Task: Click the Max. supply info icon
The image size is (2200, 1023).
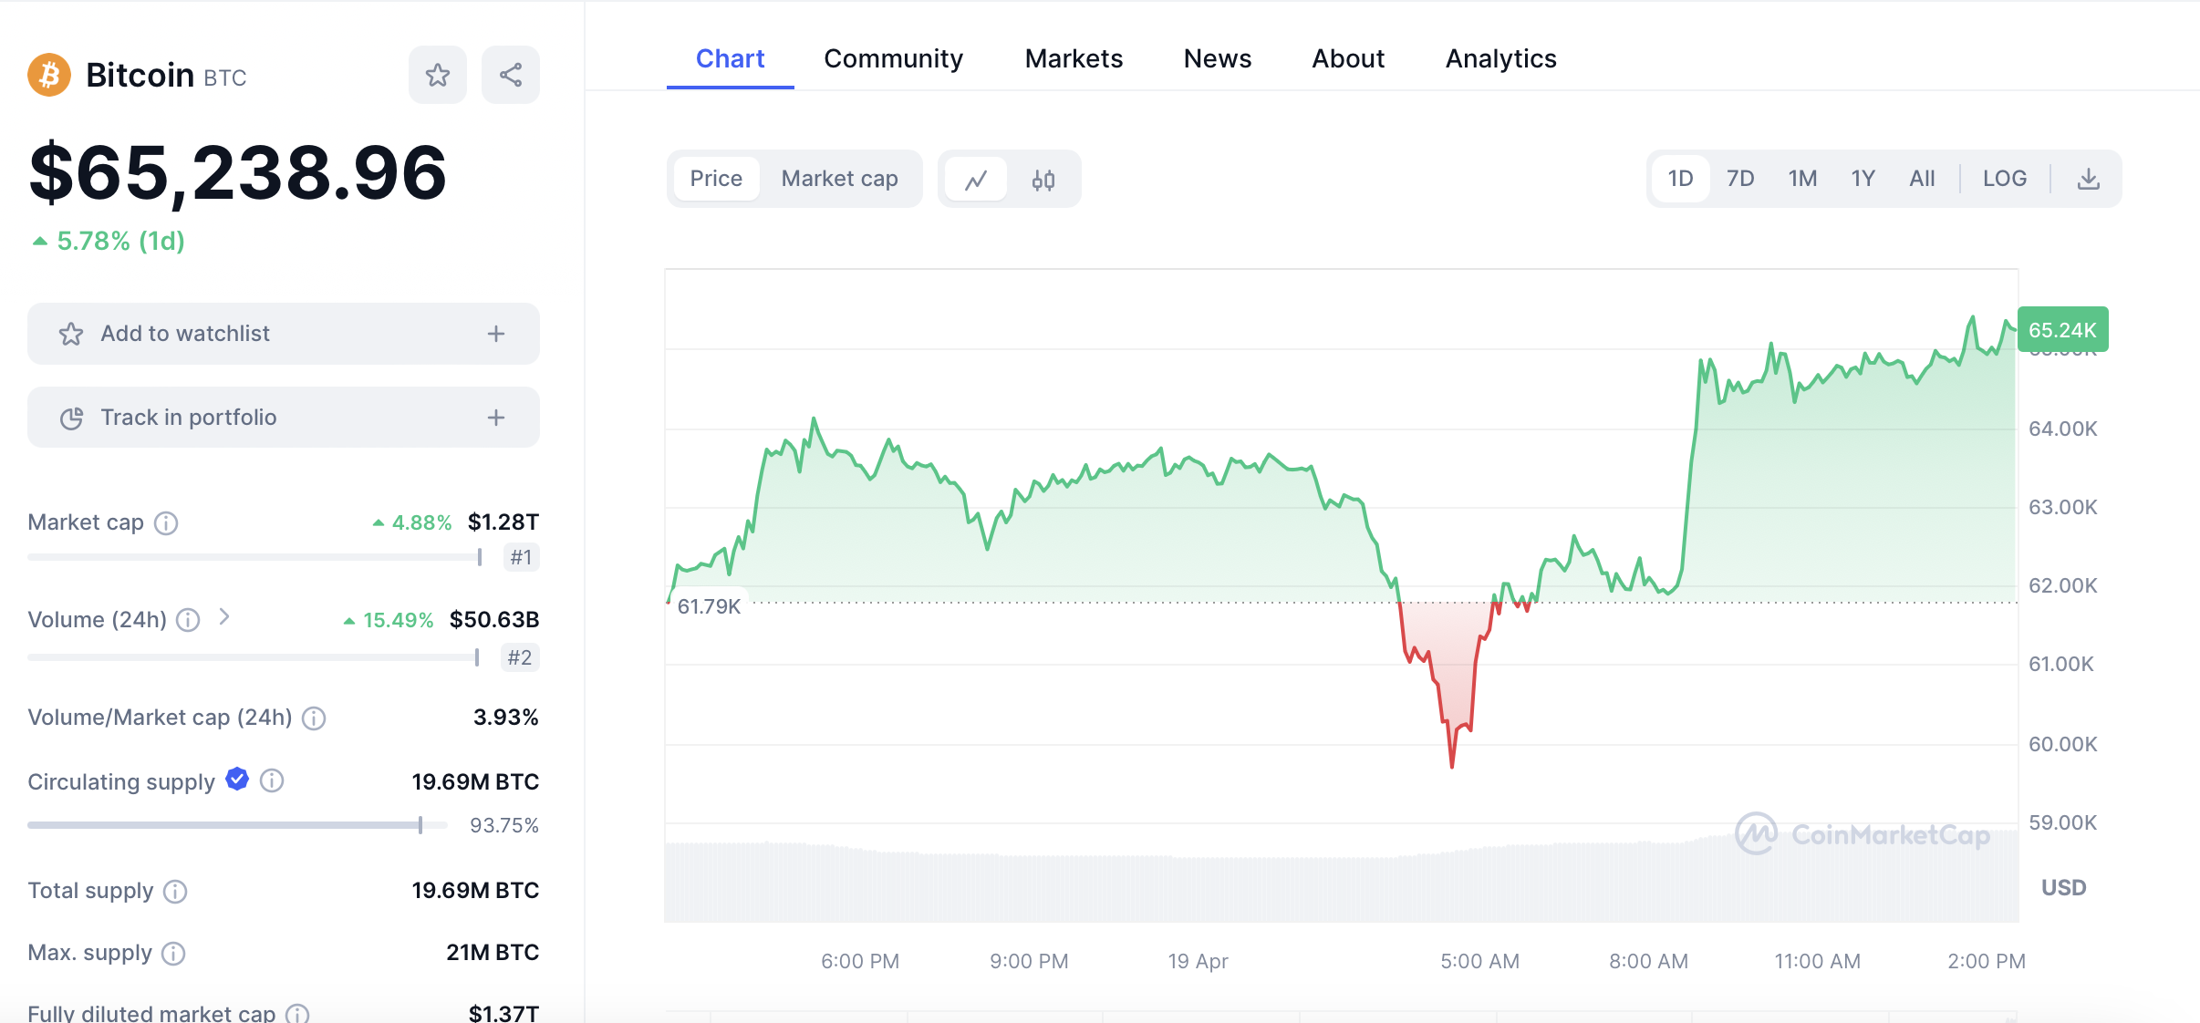Action: pyautogui.click(x=173, y=954)
